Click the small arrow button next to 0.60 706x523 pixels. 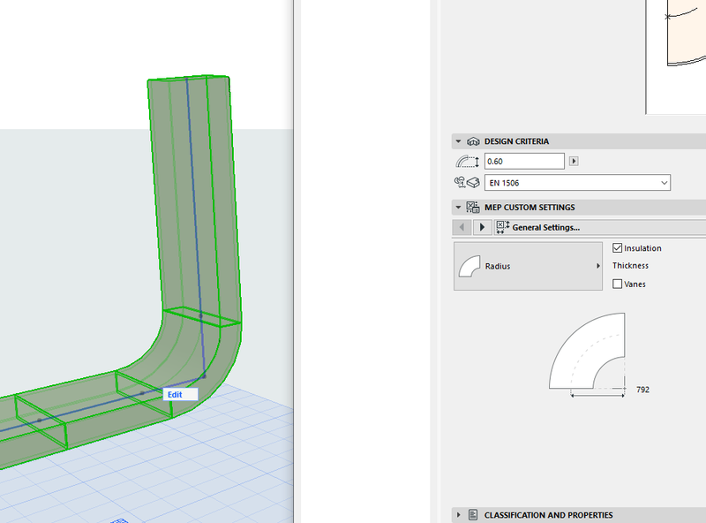(x=575, y=162)
